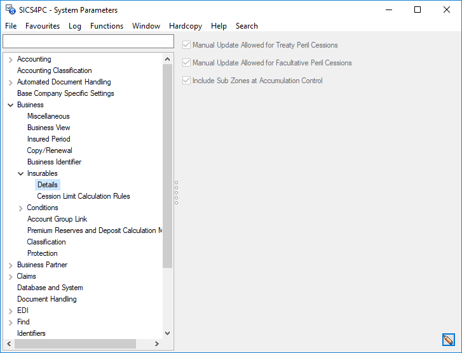
Task: Click the edit pencil icon
Action: pyautogui.click(x=449, y=340)
